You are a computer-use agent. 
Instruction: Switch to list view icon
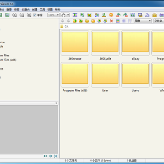click(x=130, y=21)
